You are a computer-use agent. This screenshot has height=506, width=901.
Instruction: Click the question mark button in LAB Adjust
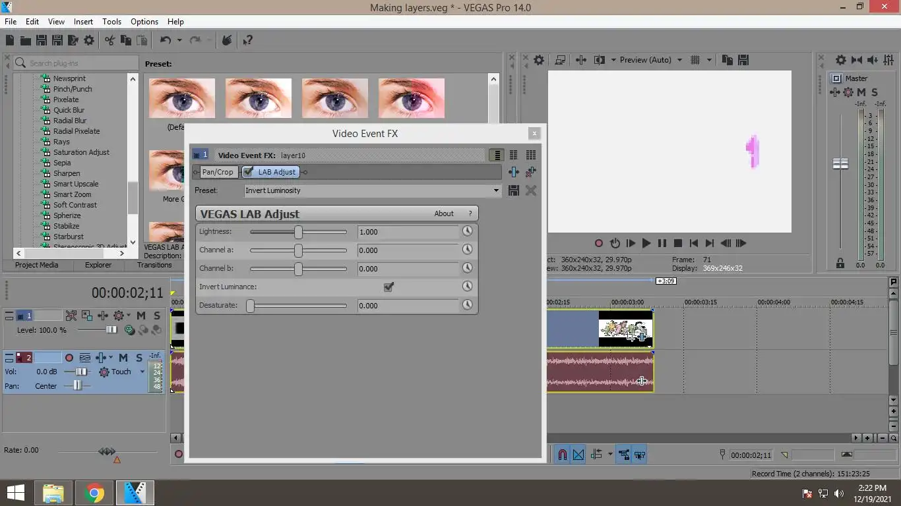[x=470, y=213]
